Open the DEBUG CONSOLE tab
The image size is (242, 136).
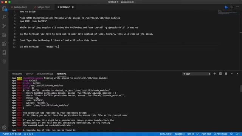[x=45, y=74]
